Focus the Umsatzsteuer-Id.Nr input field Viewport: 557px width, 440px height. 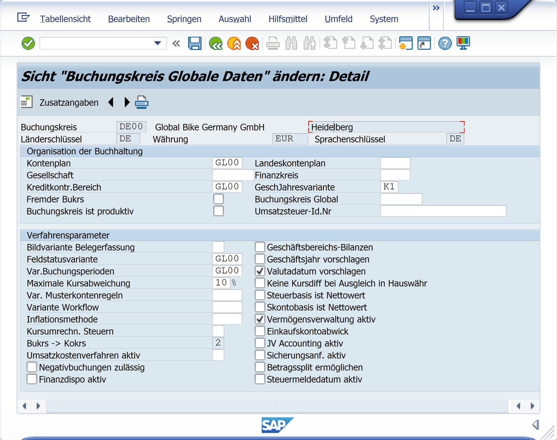coord(443,211)
